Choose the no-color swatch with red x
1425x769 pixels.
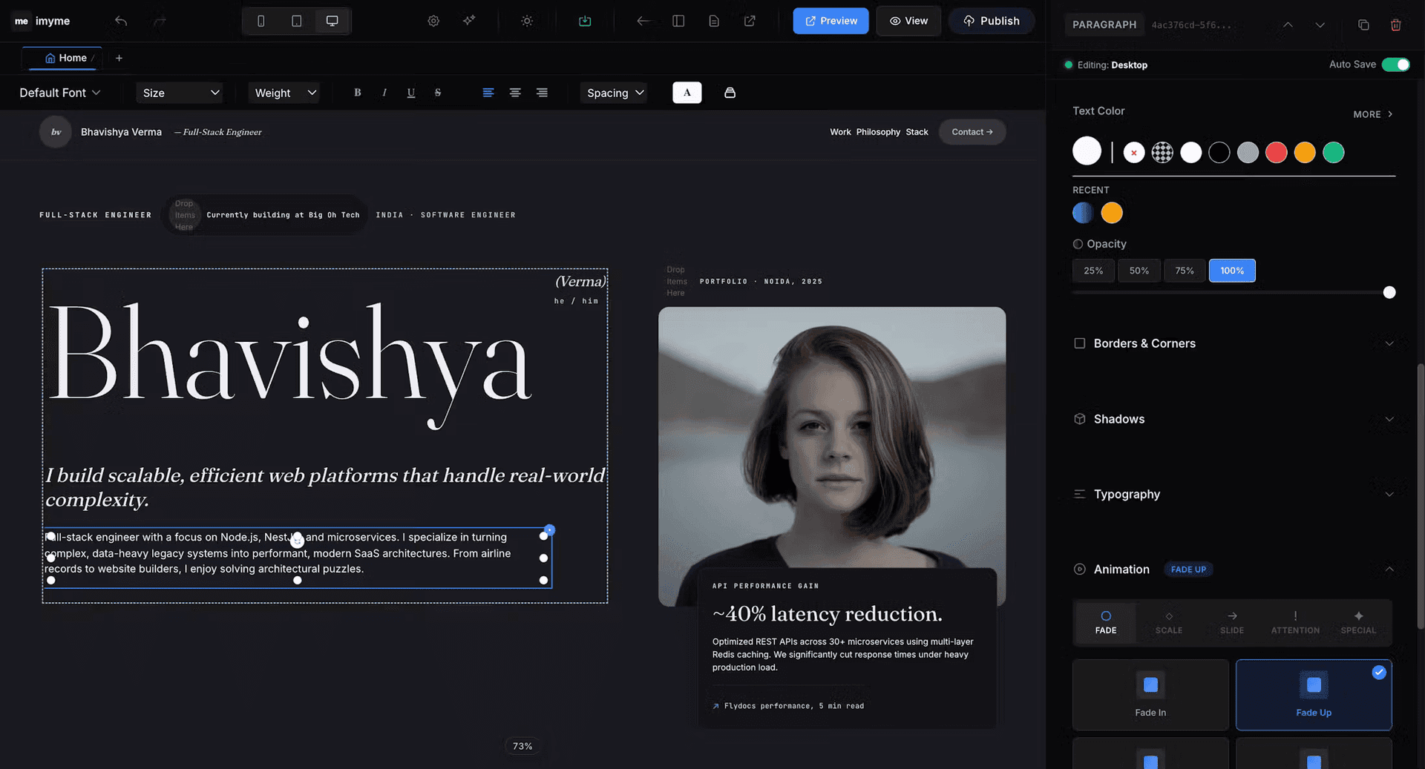pyautogui.click(x=1133, y=153)
